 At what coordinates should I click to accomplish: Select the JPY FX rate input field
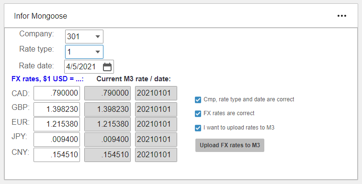click(x=57, y=140)
